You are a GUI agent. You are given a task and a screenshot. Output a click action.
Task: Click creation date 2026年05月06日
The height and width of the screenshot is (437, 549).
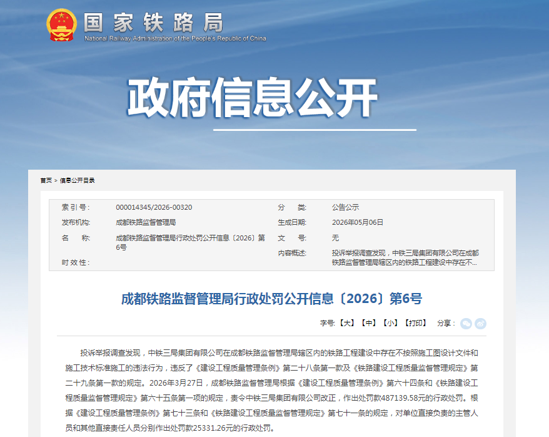(358, 222)
